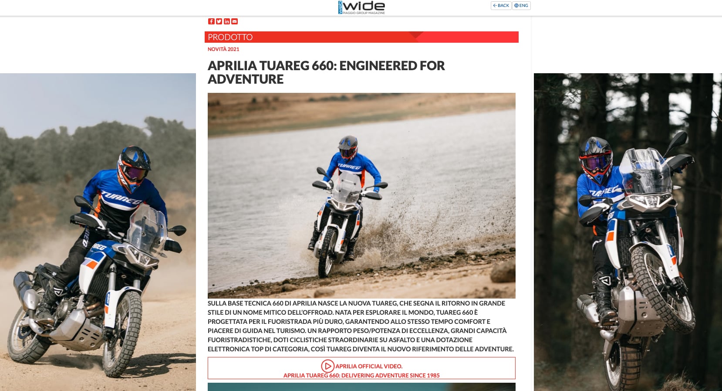This screenshot has width=722, height=391.
Task: Click the play icon beside Aprilia Official Video
Action: tap(327, 366)
